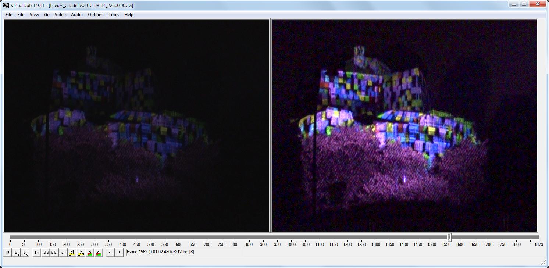Click the seek bar position thumb
Image resolution: width=549 pixels, height=268 pixels.
(449, 237)
